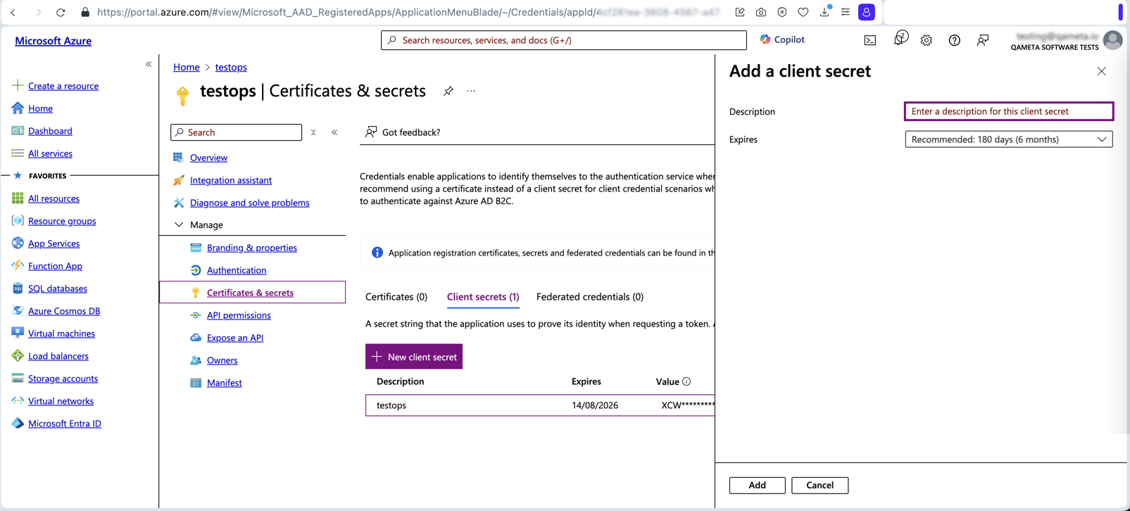This screenshot has height=511, width=1130.
Task: Close the Add a client secret panel
Action: point(1101,71)
